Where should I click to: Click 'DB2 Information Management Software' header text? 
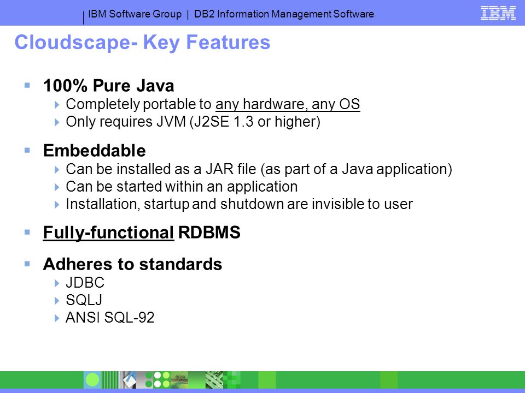click(x=284, y=14)
